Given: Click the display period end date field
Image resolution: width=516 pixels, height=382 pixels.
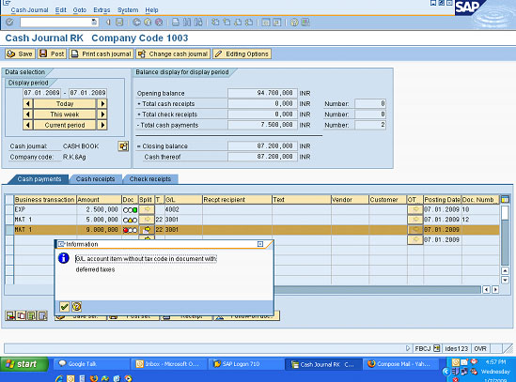Looking at the screenshot, I should (87, 93).
